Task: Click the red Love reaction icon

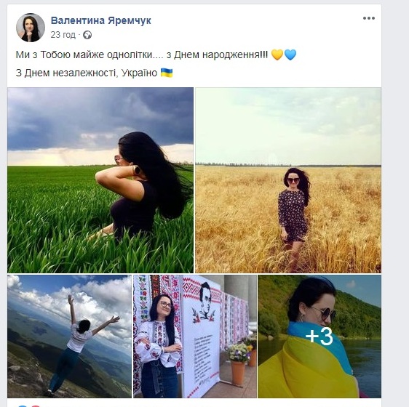Action: tap(35, 406)
